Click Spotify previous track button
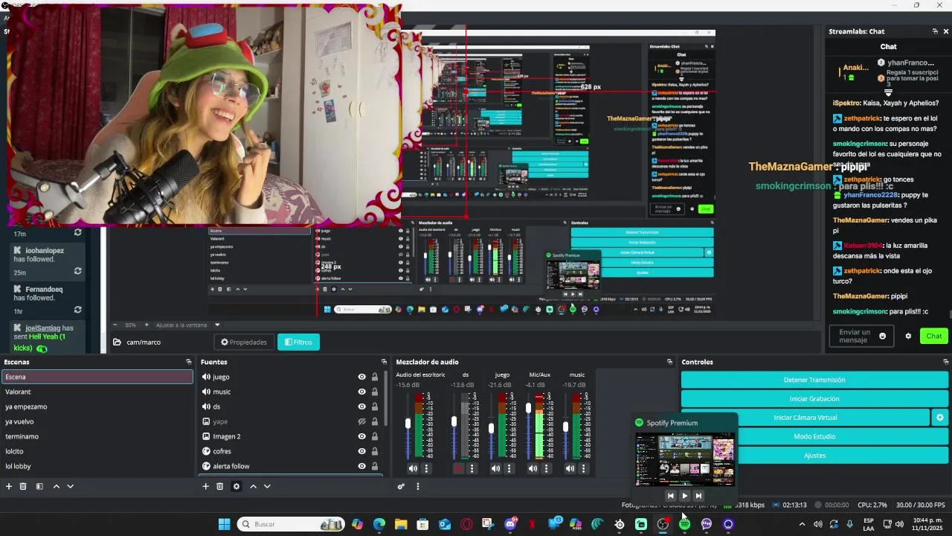The image size is (952, 536). [x=670, y=496]
